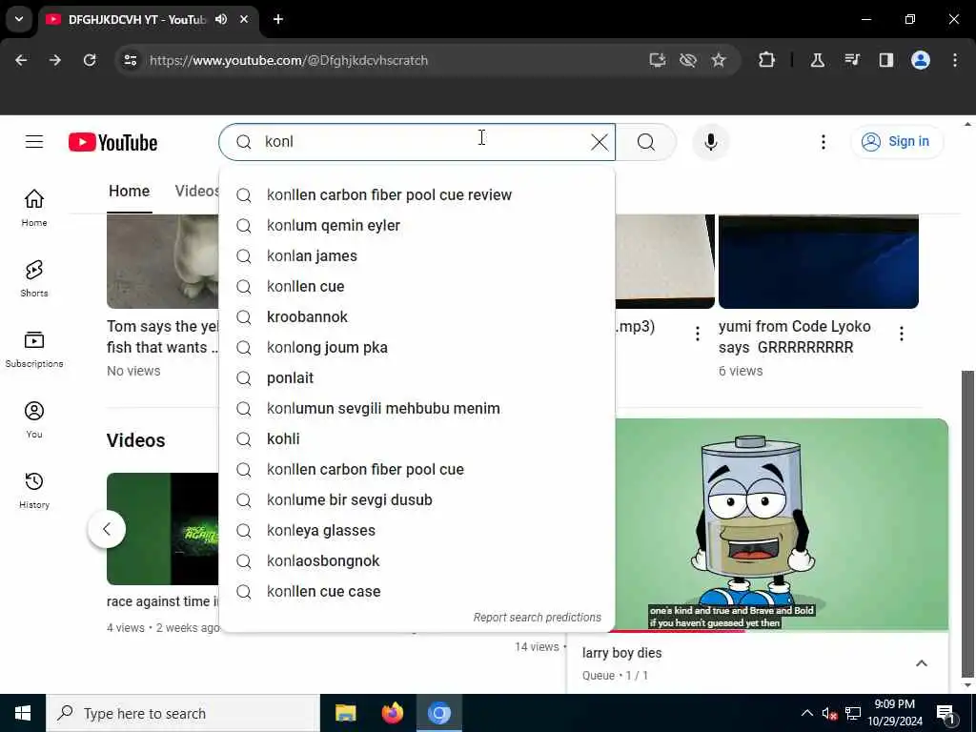Choose suggestion 'konlan james'
Image resolution: width=976 pixels, height=732 pixels.
pyautogui.click(x=417, y=255)
